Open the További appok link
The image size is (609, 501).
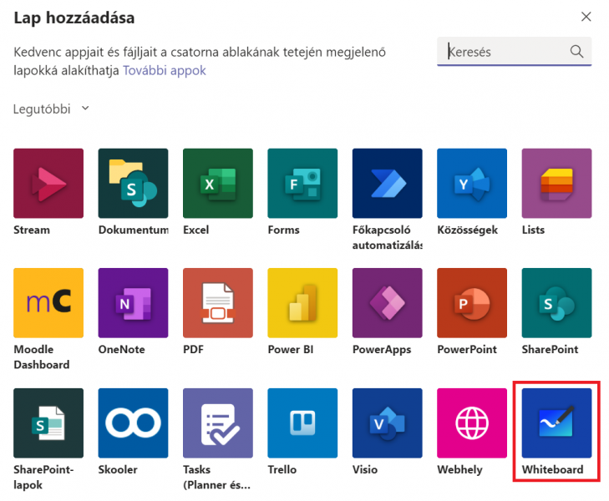coord(165,71)
